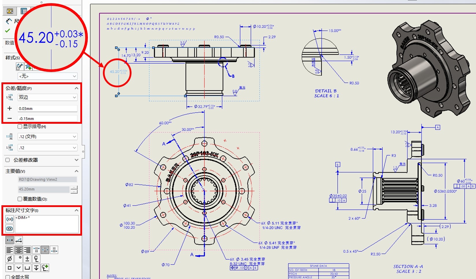The image size is (476, 279).
Task: Insert the degree symbol
Action: click(x=18, y=258)
